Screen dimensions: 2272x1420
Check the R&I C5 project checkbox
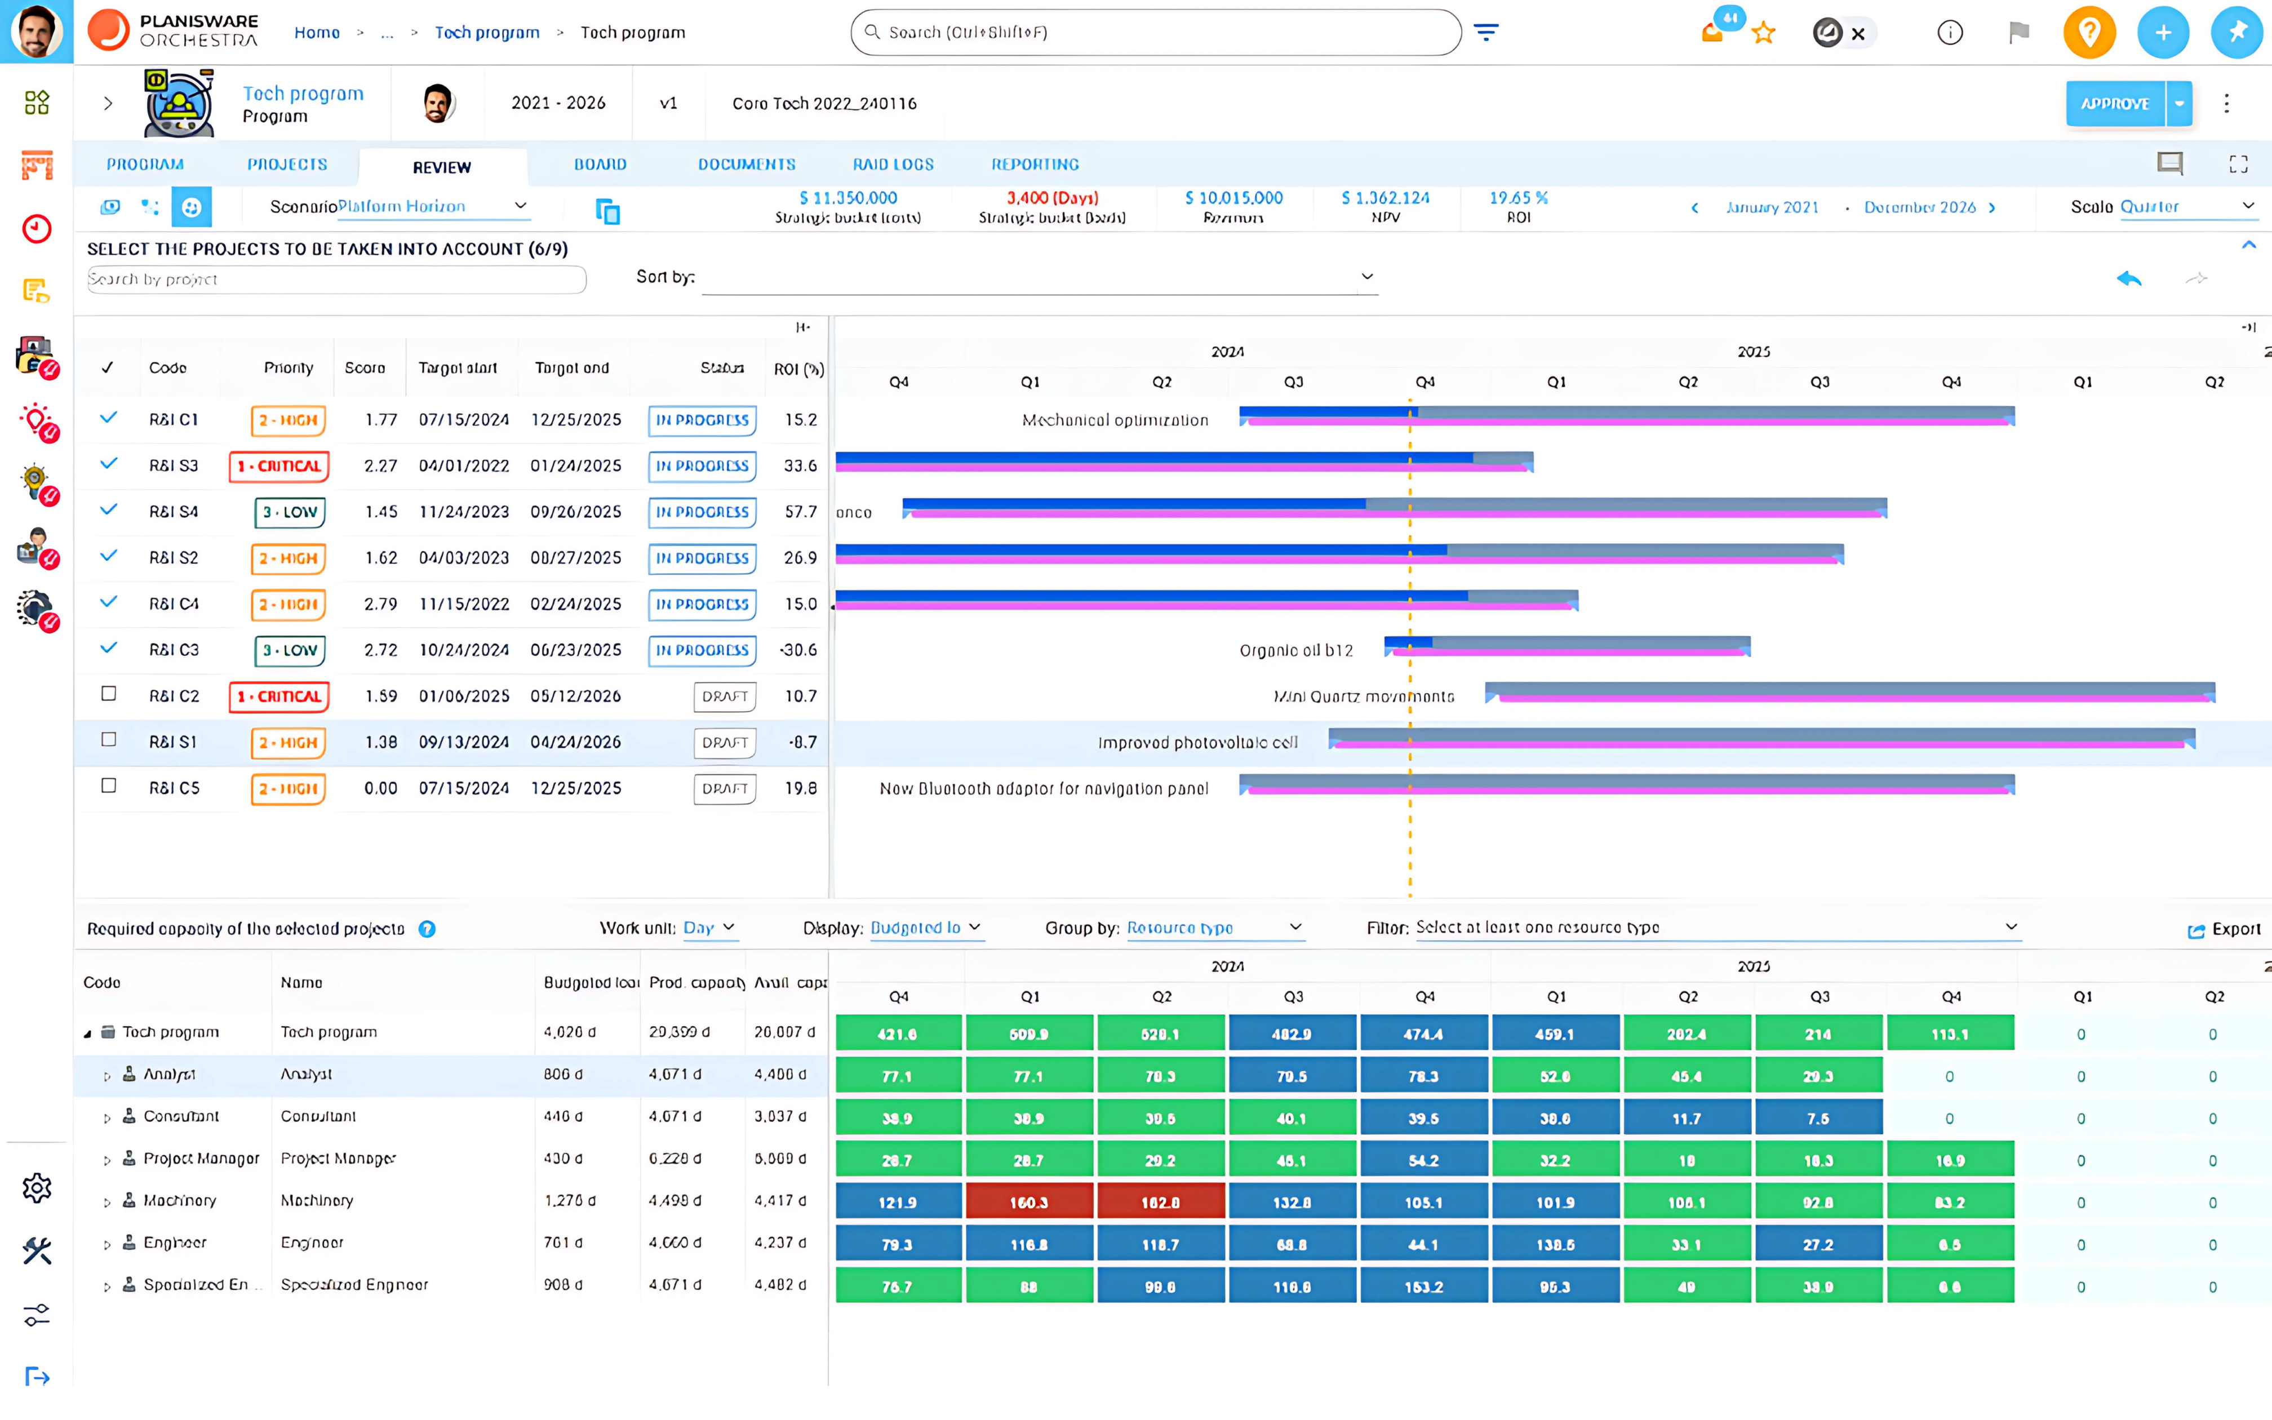click(109, 786)
